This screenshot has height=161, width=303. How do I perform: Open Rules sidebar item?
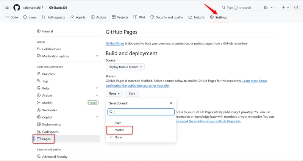46,88
